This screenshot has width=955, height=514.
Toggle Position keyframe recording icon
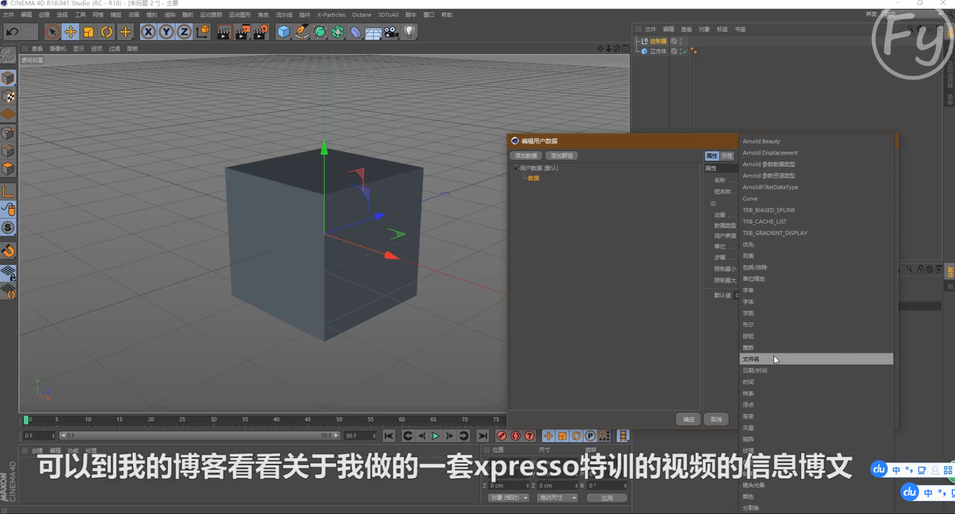point(548,436)
